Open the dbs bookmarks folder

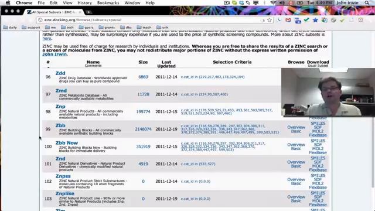tap(126, 28)
